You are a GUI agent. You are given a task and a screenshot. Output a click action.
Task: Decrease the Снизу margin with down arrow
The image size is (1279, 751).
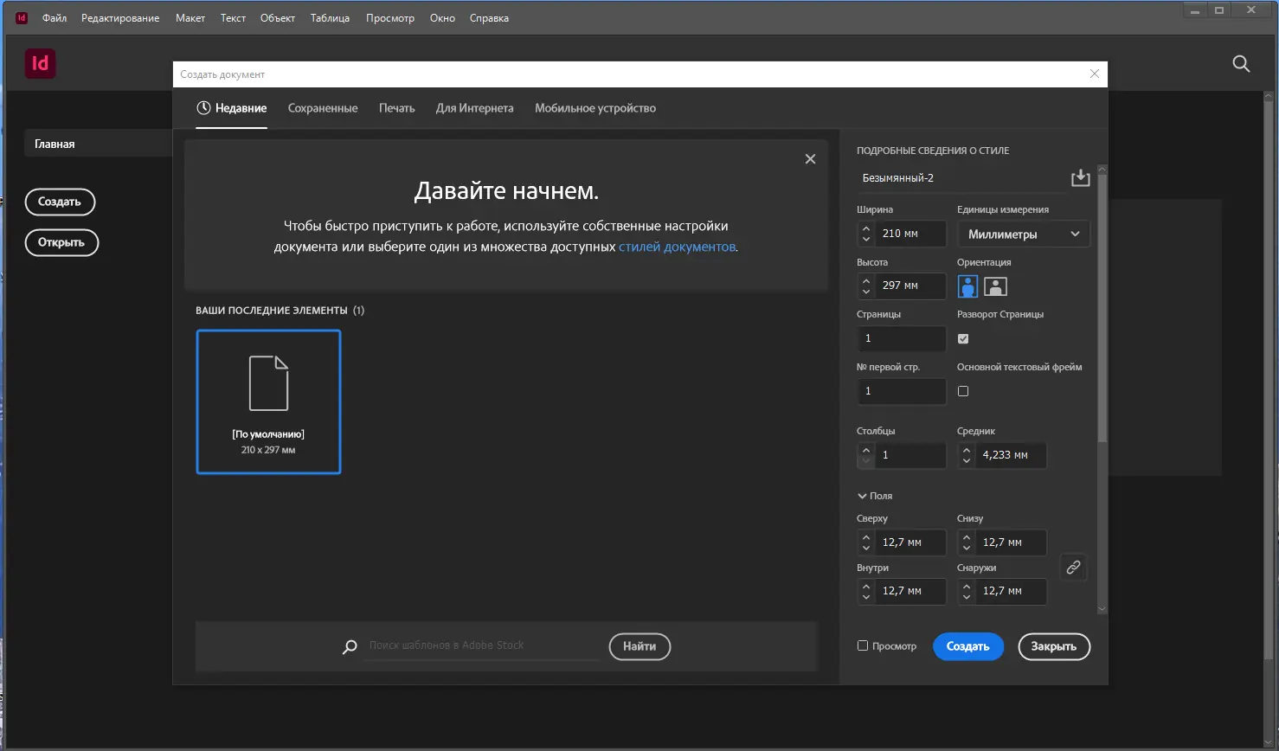point(967,549)
